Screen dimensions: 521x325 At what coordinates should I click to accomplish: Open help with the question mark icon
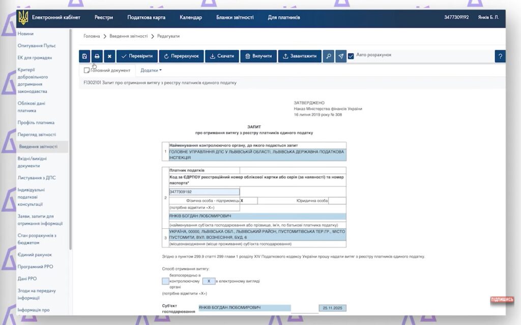(x=500, y=56)
